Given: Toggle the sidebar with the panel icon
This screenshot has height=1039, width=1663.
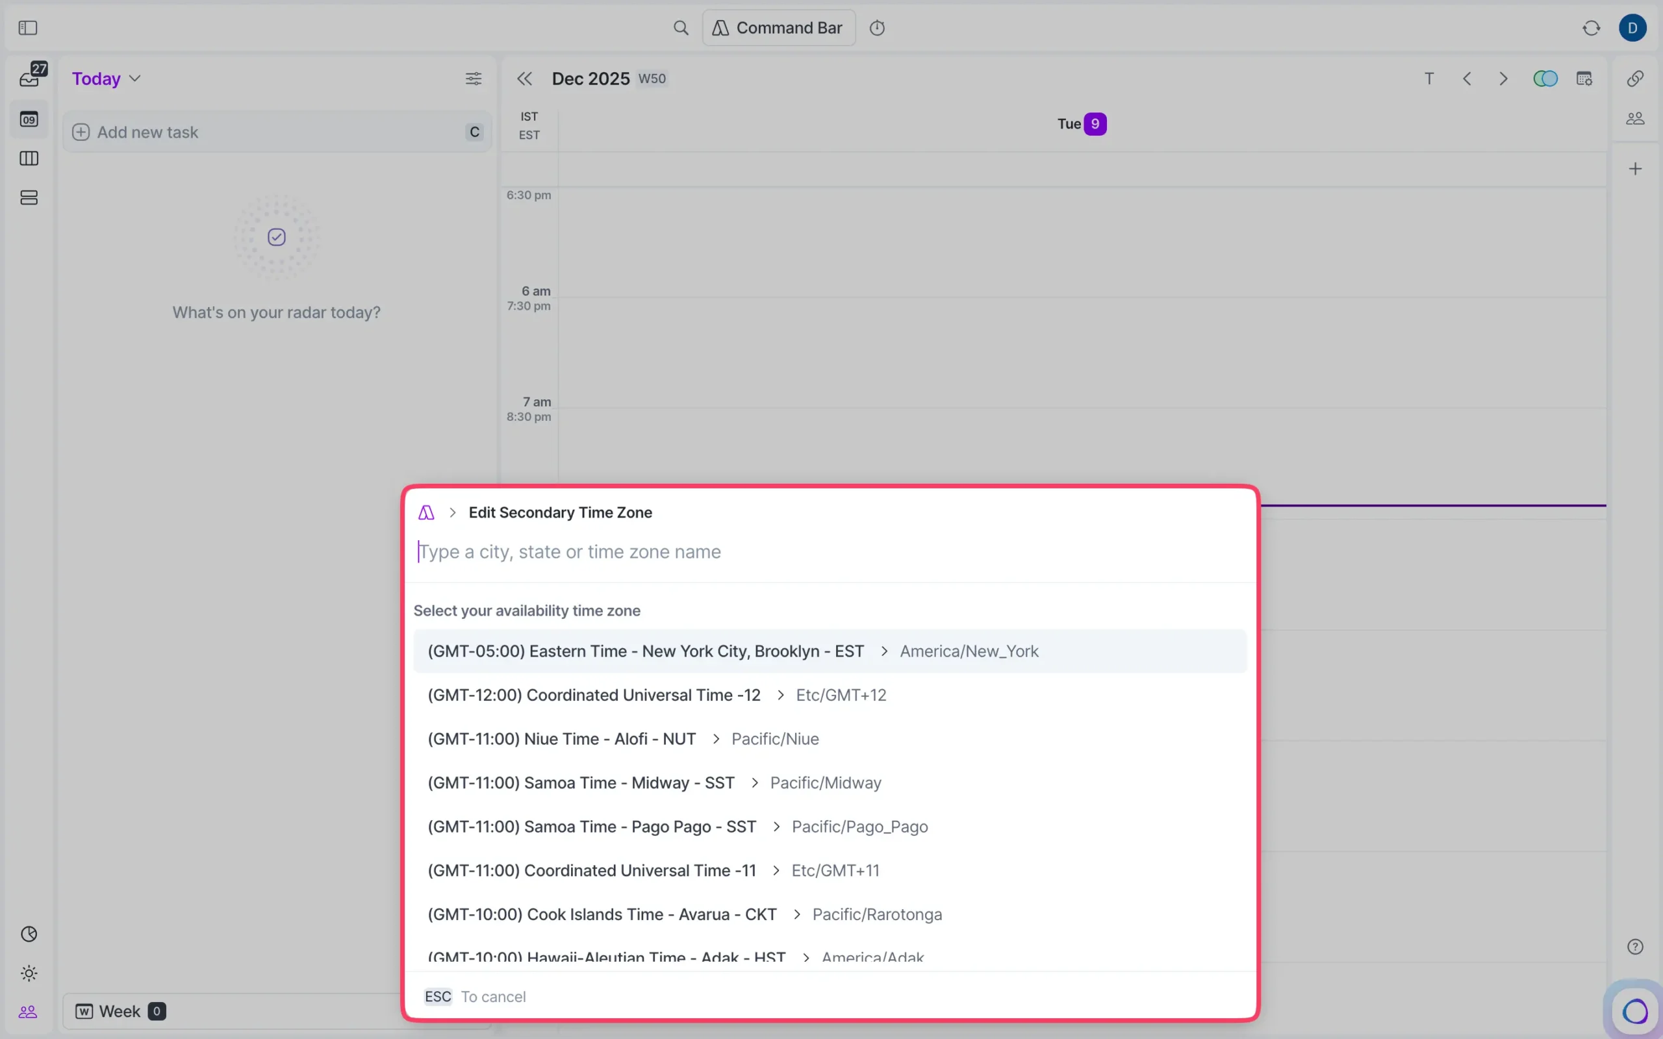Looking at the screenshot, I should point(27,28).
